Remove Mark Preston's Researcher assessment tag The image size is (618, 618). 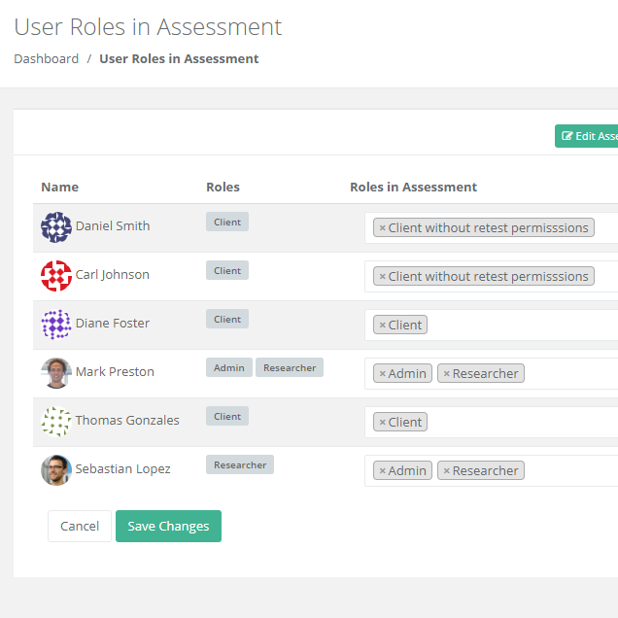(446, 374)
